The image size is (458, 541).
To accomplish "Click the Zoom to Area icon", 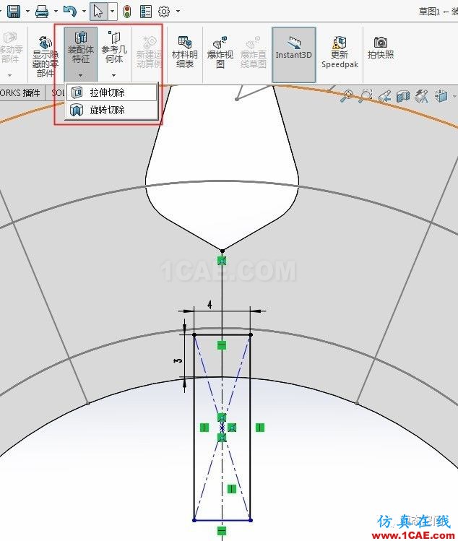I will pos(366,95).
